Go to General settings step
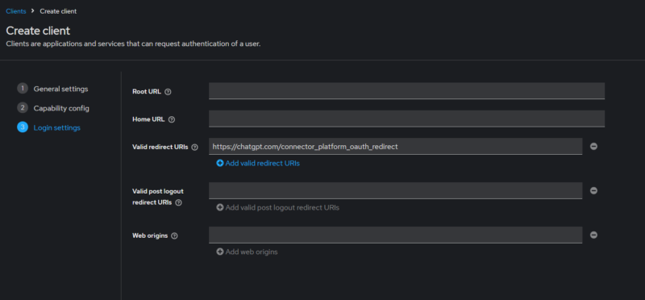645x300 pixels. point(60,89)
